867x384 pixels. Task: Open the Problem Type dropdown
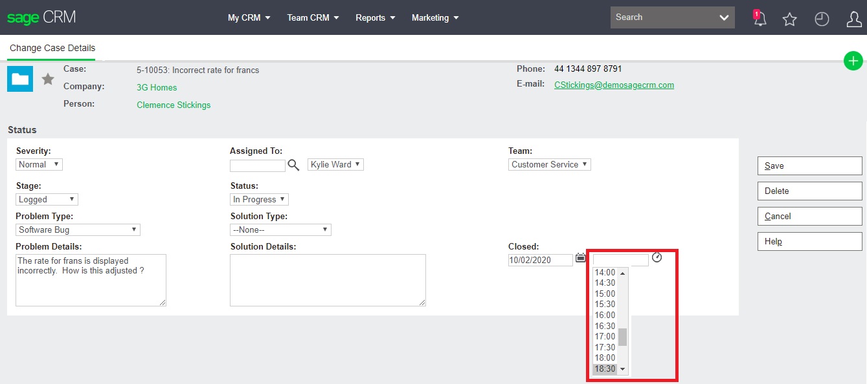pyautogui.click(x=78, y=229)
